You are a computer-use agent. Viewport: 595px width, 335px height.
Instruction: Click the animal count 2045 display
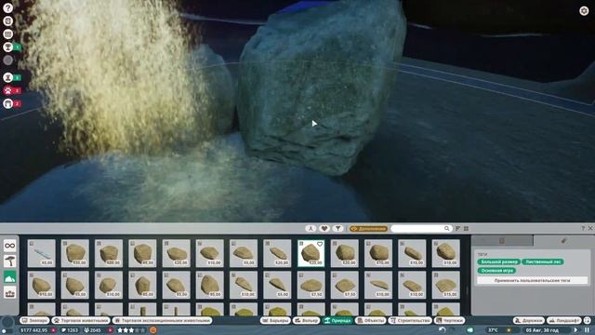(92, 330)
